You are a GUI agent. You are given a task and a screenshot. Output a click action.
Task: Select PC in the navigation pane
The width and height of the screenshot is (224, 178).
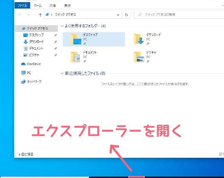[29, 73]
